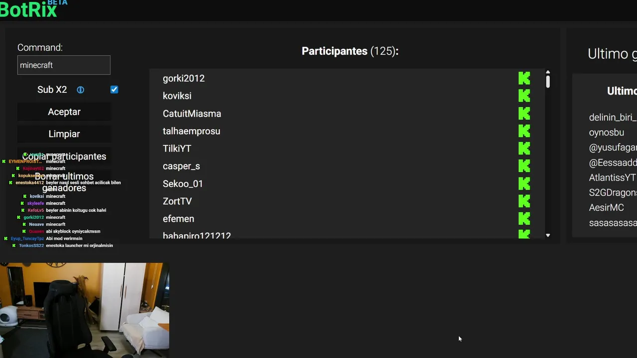Screen dimensions: 637x358
Task: Click TonkosSS22 chat message
Action: (63, 246)
